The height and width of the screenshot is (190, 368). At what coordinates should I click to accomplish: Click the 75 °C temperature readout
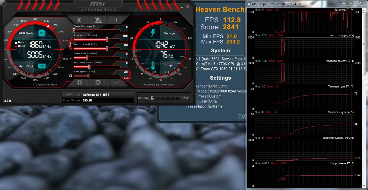point(167,54)
